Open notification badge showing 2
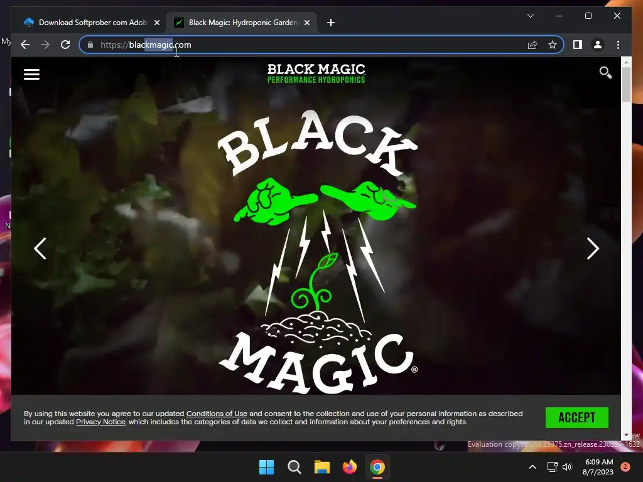 [x=625, y=466]
